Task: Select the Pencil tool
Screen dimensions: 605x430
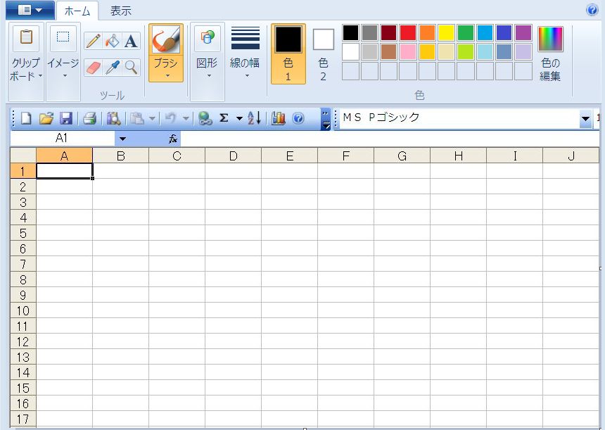Action: pos(93,41)
